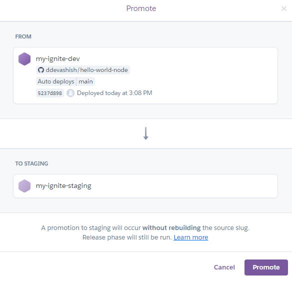Click the Deployed today at 3:08 PM text
The height and width of the screenshot is (282, 292).
click(x=114, y=93)
